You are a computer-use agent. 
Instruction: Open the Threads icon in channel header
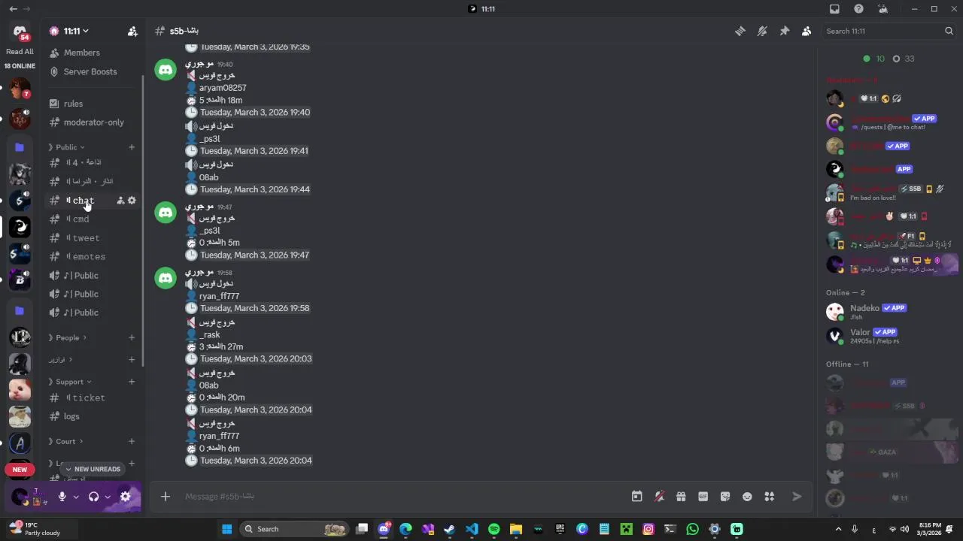[x=740, y=31]
